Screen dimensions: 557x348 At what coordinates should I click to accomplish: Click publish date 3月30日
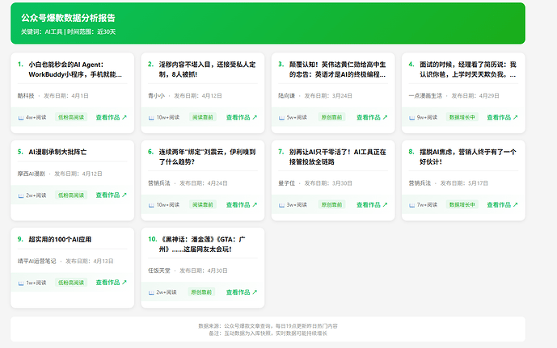(342, 183)
